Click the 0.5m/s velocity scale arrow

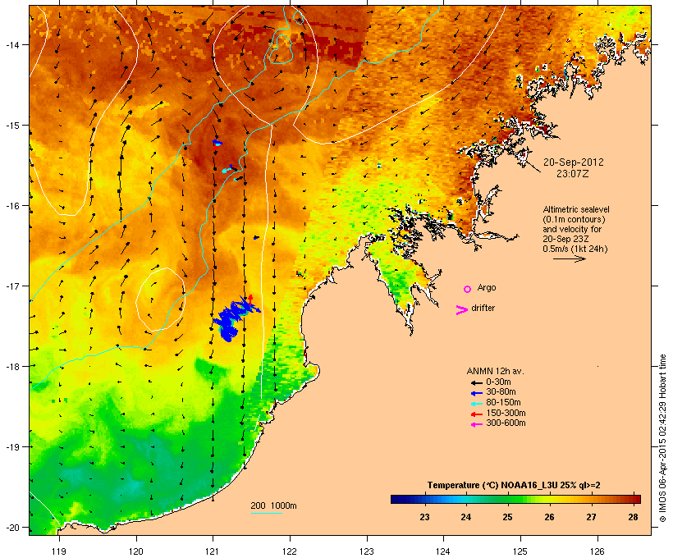[569, 258]
